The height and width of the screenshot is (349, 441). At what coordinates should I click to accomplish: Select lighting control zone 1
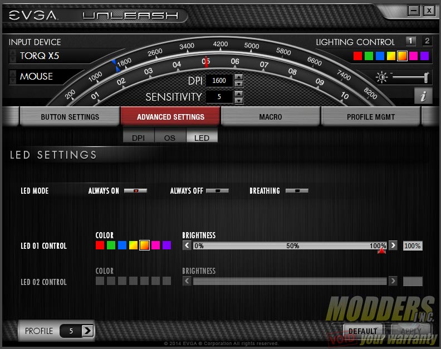[410, 41]
